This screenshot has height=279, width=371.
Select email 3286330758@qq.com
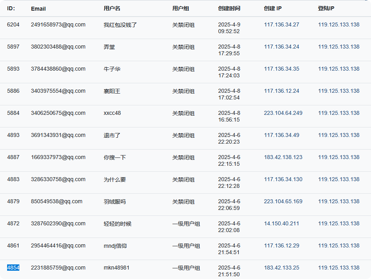pos(58,179)
